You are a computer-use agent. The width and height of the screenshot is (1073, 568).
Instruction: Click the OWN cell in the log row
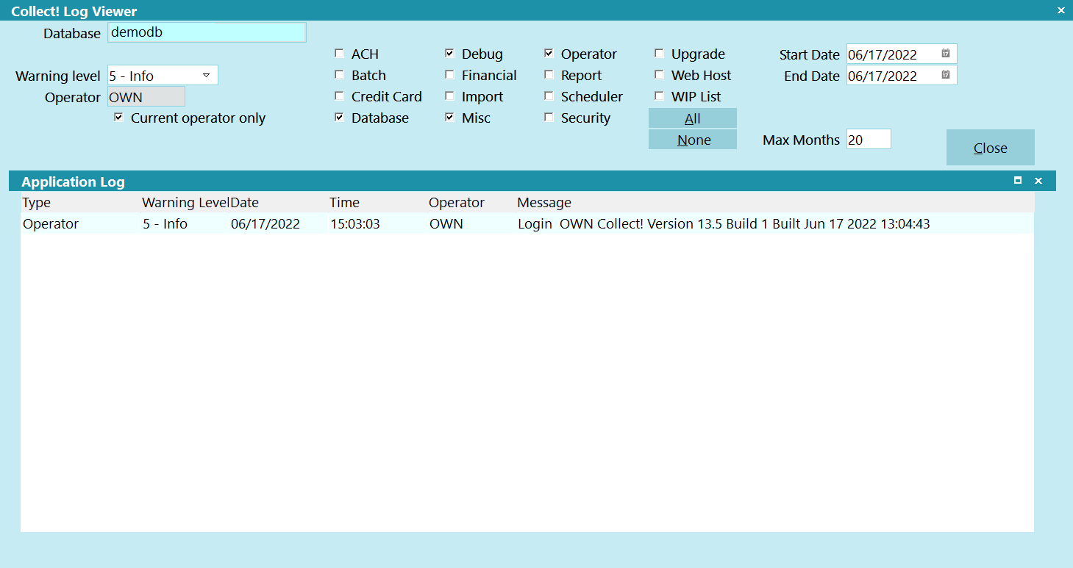click(x=446, y=224)
